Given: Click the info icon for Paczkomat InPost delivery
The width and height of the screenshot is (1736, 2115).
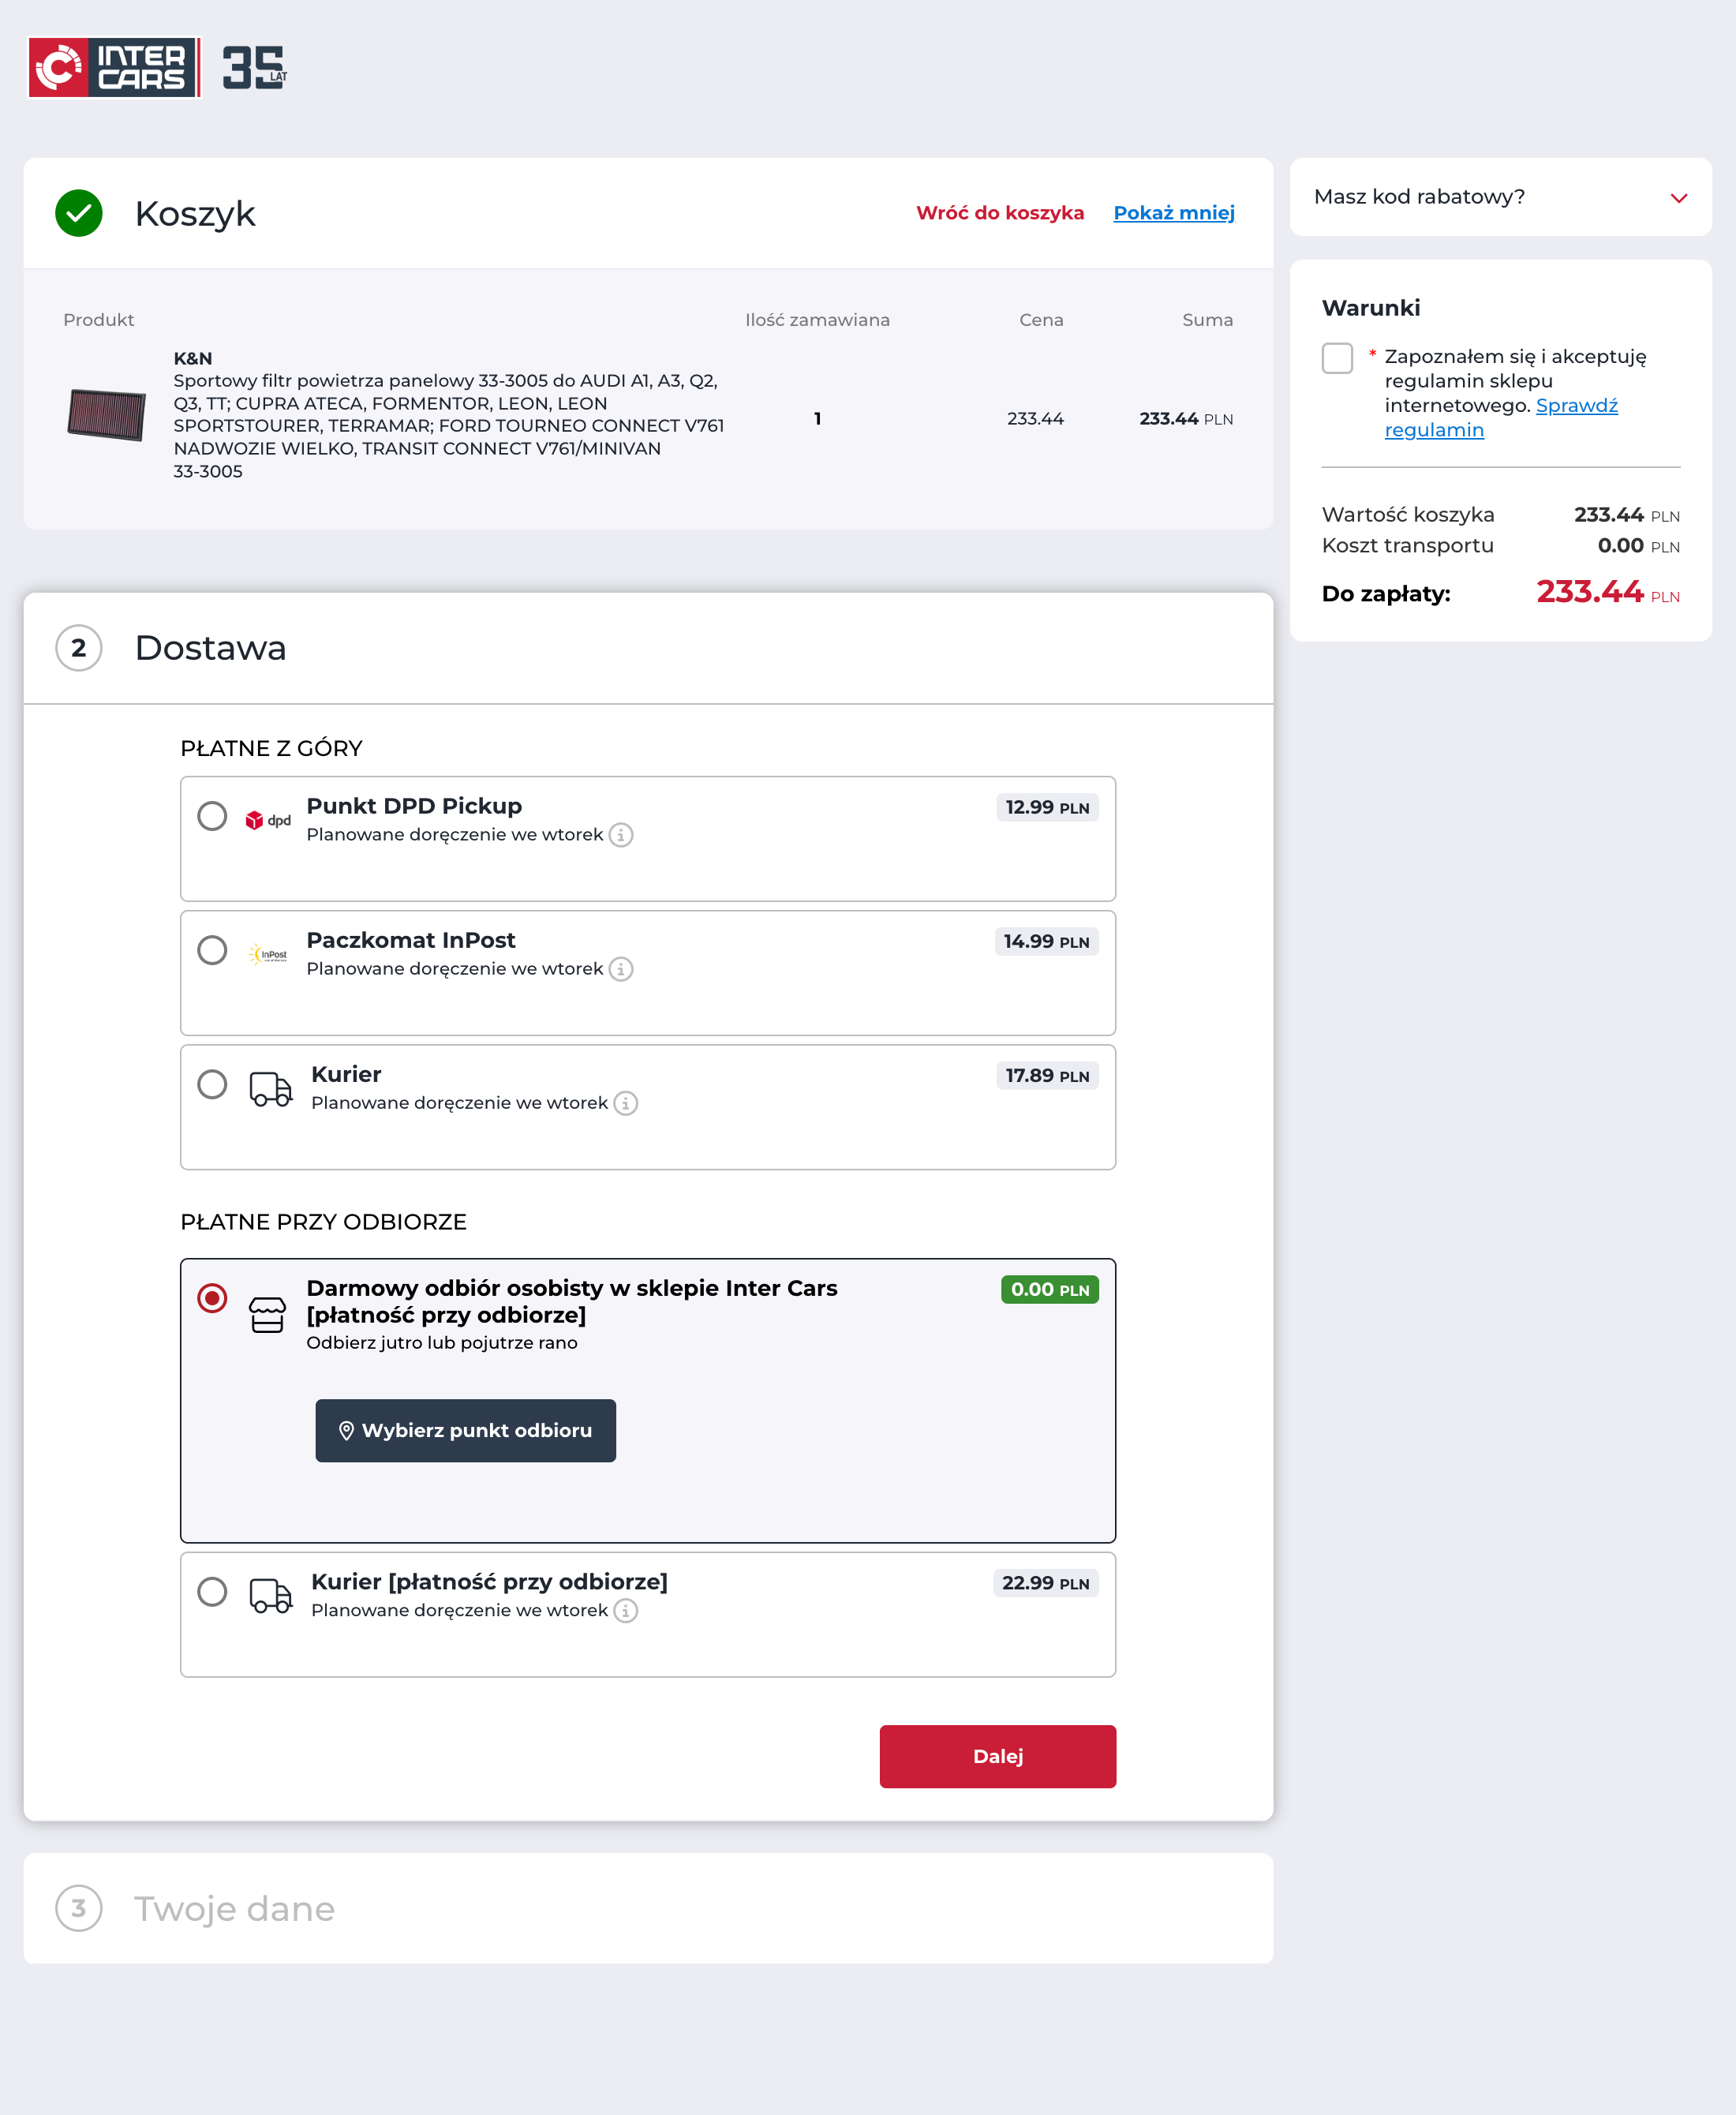Looking at the screenshot, I should [x=621, y=969].
